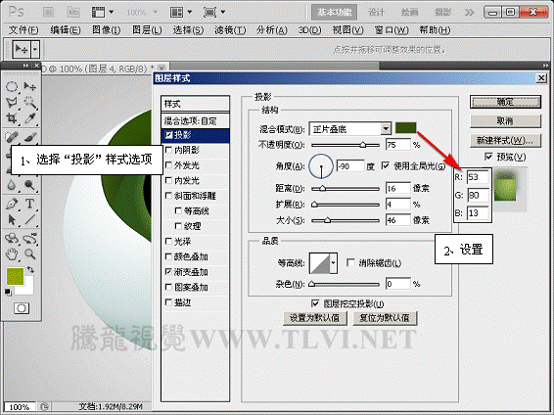Image resolution: width=554 pixels, height=415 pixels.
Task: Click the 取消 button
Action: [505, 121]
